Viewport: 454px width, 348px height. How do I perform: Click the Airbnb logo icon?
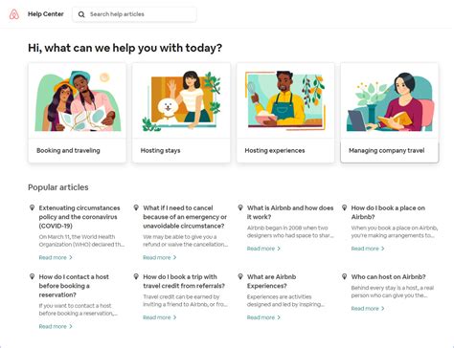[x=14, y=14]
